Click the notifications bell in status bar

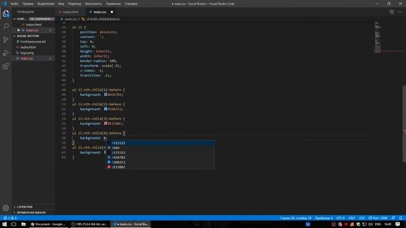click(x=400, y=218)
